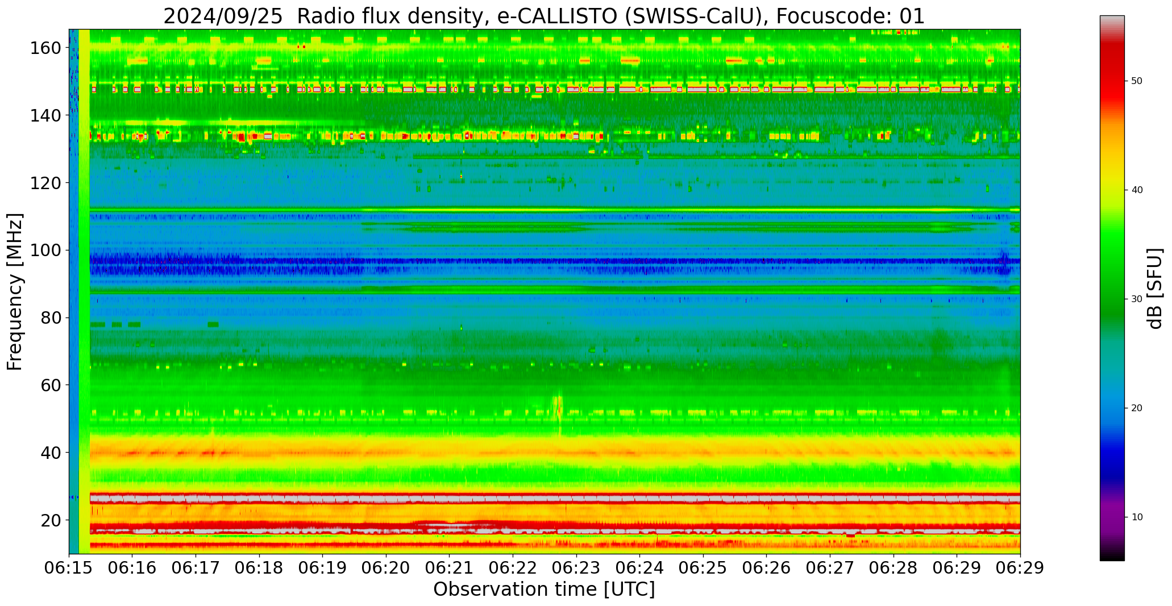Click the 06:24 time tick label
Viewport: 1172px width, 606px height.
tap(639, 569)
